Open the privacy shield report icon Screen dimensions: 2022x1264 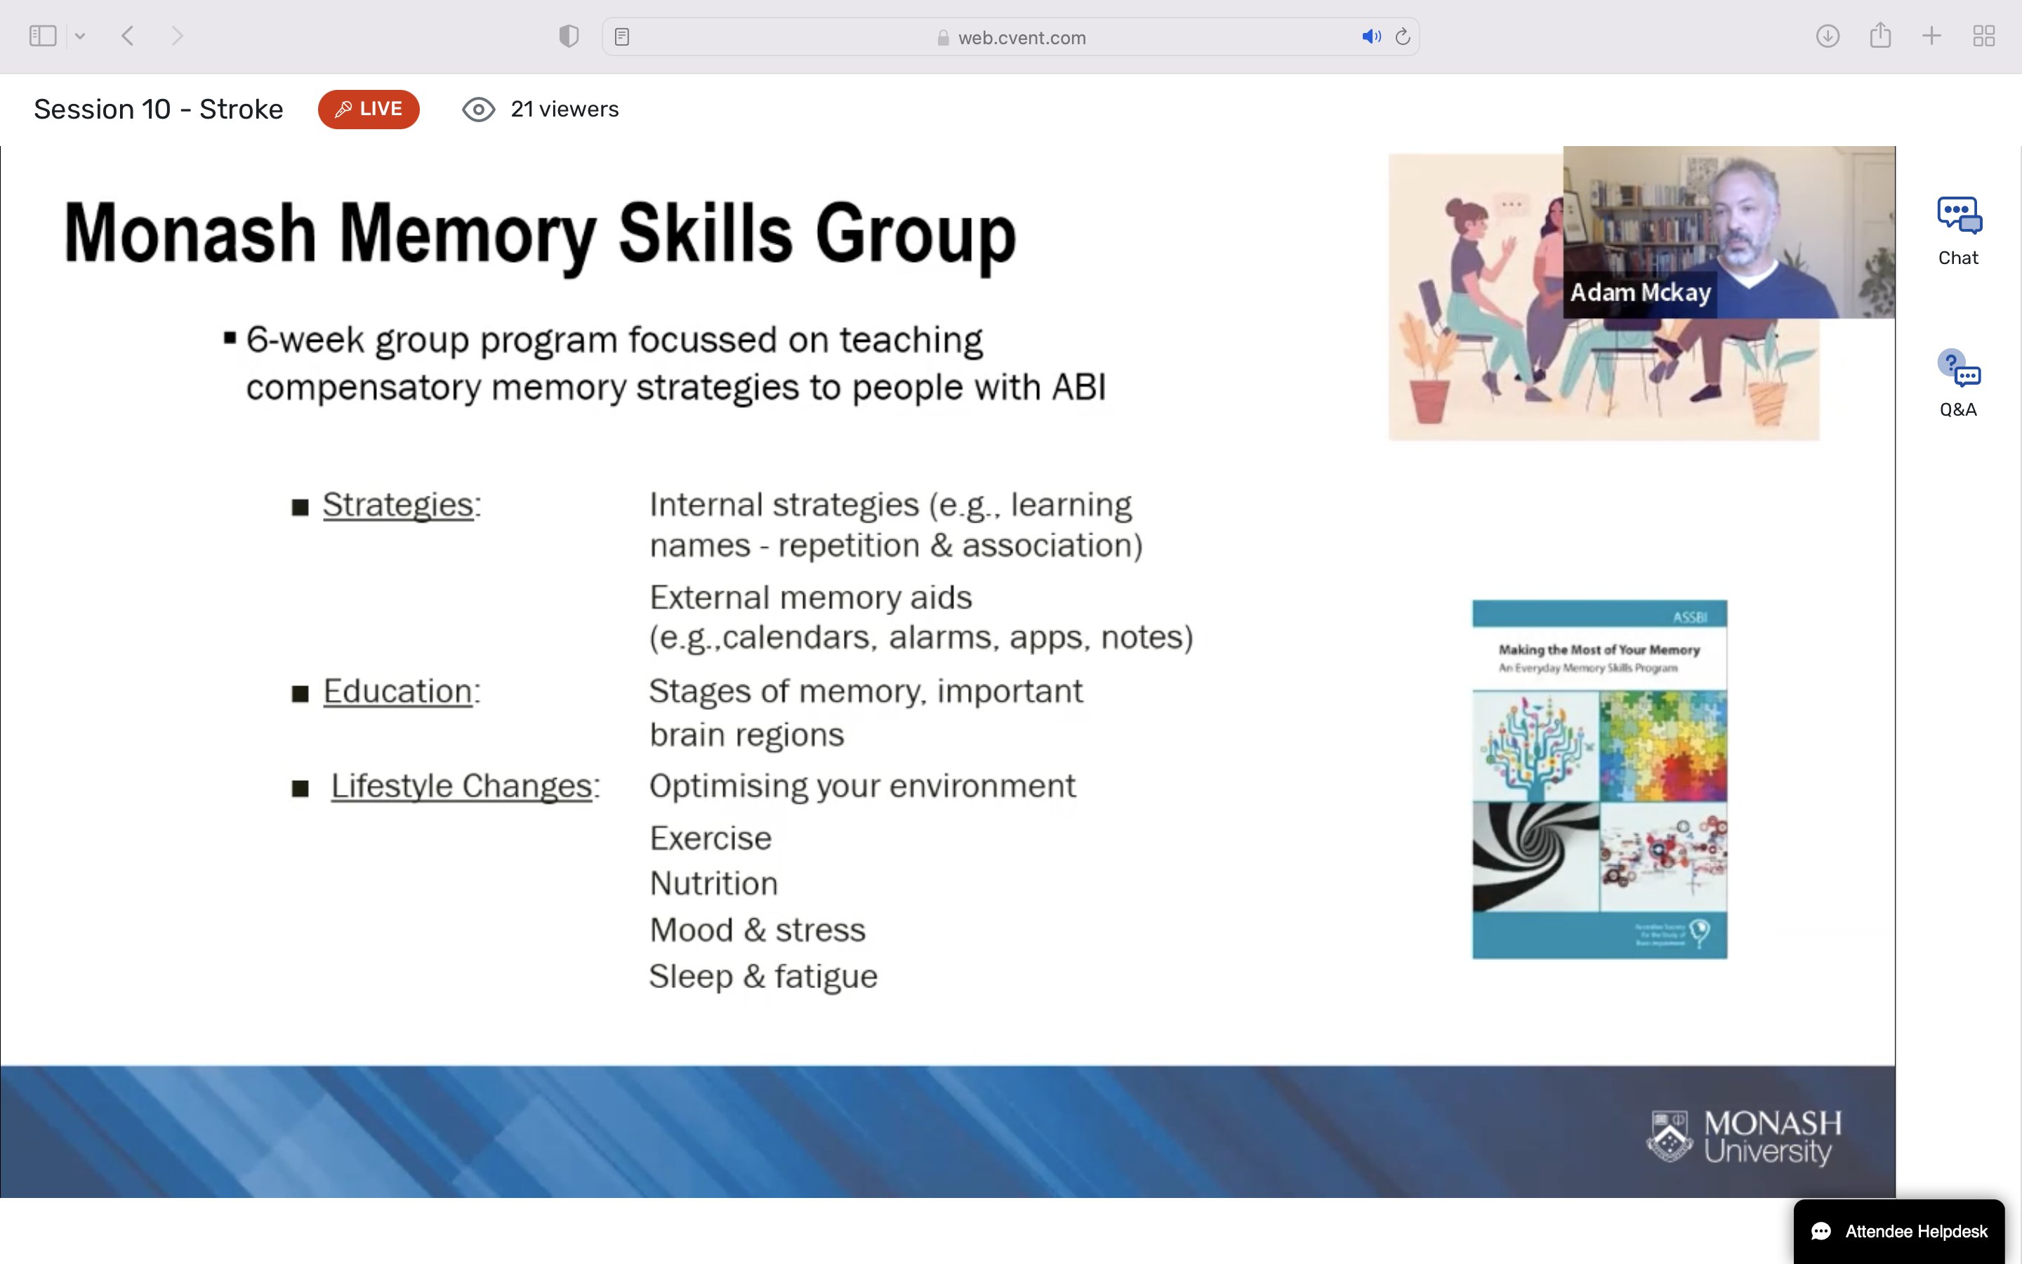[568, 36]
